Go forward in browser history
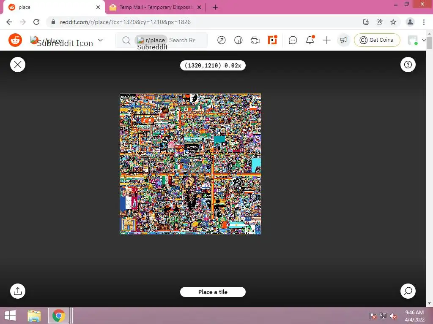The image size is (433, 324). [23, 22]
